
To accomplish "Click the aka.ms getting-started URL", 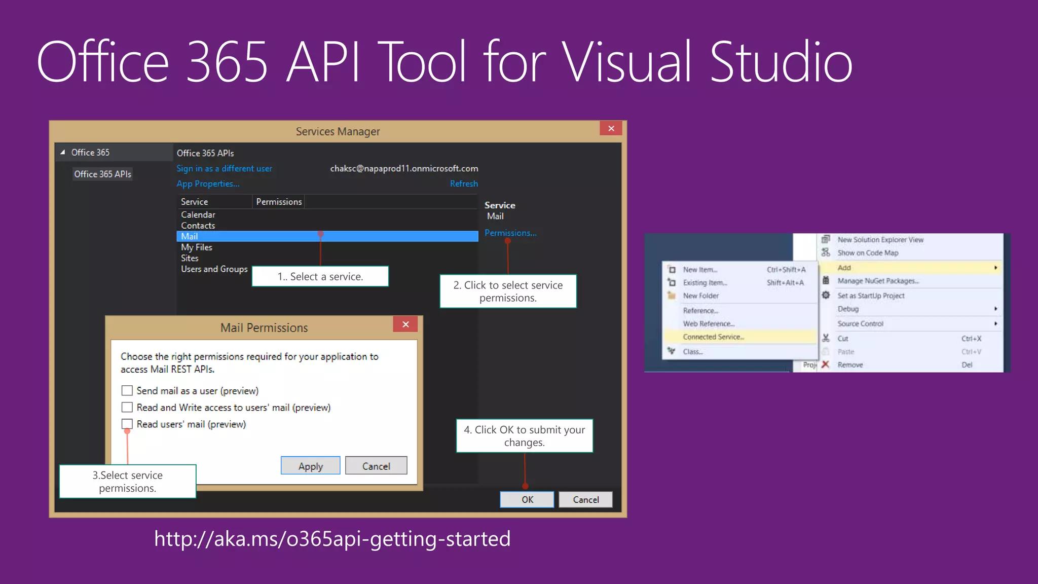I will (x=332, y=539).
